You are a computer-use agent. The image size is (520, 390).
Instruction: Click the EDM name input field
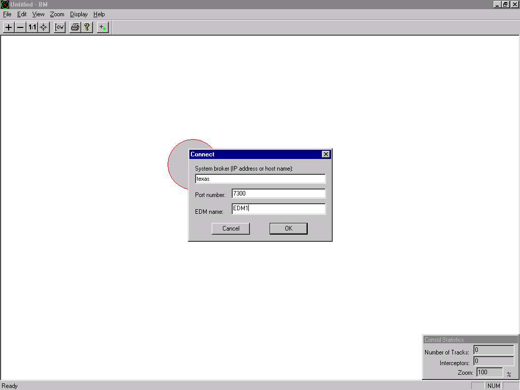tap(278, 209)
